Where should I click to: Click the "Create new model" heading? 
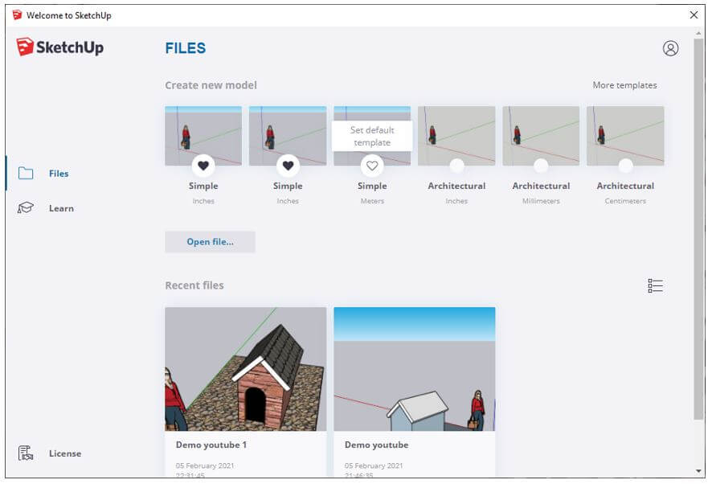pyautogui.click(x=211, y=85)
